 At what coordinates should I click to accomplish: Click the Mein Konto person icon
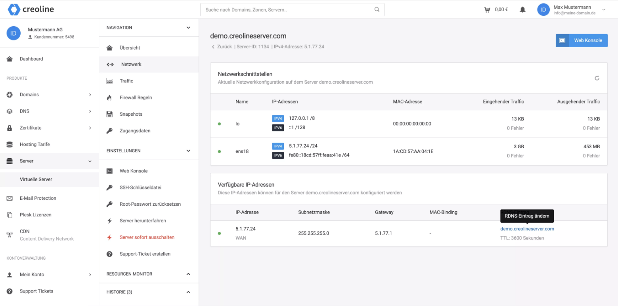pos(10,275)
